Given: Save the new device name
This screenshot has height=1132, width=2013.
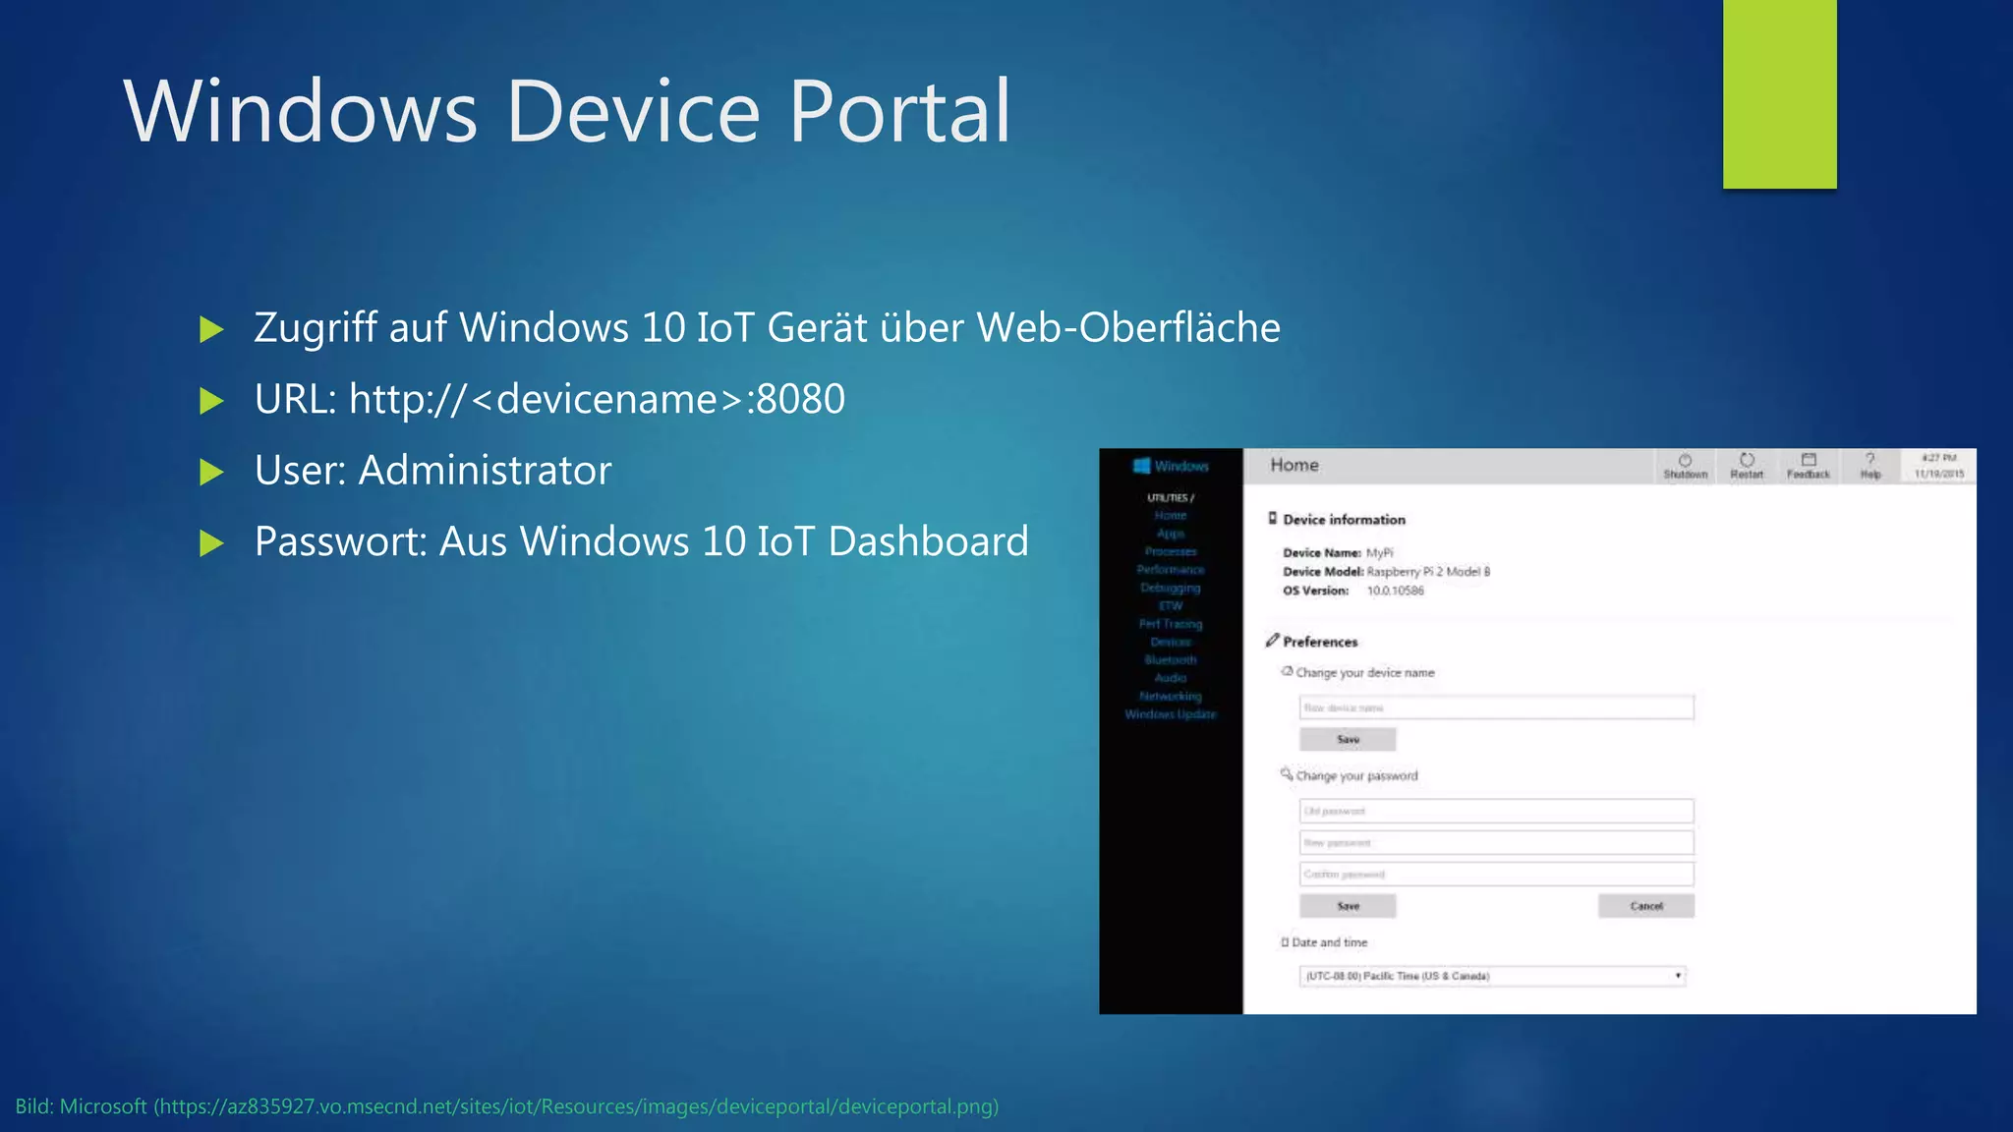Looking at the screenshot, I should click(x=1348, y=739).
